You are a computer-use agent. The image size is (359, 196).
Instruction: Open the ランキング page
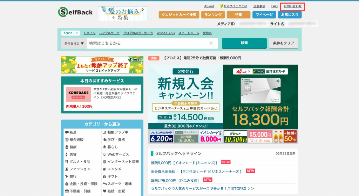tap(213, 15)
